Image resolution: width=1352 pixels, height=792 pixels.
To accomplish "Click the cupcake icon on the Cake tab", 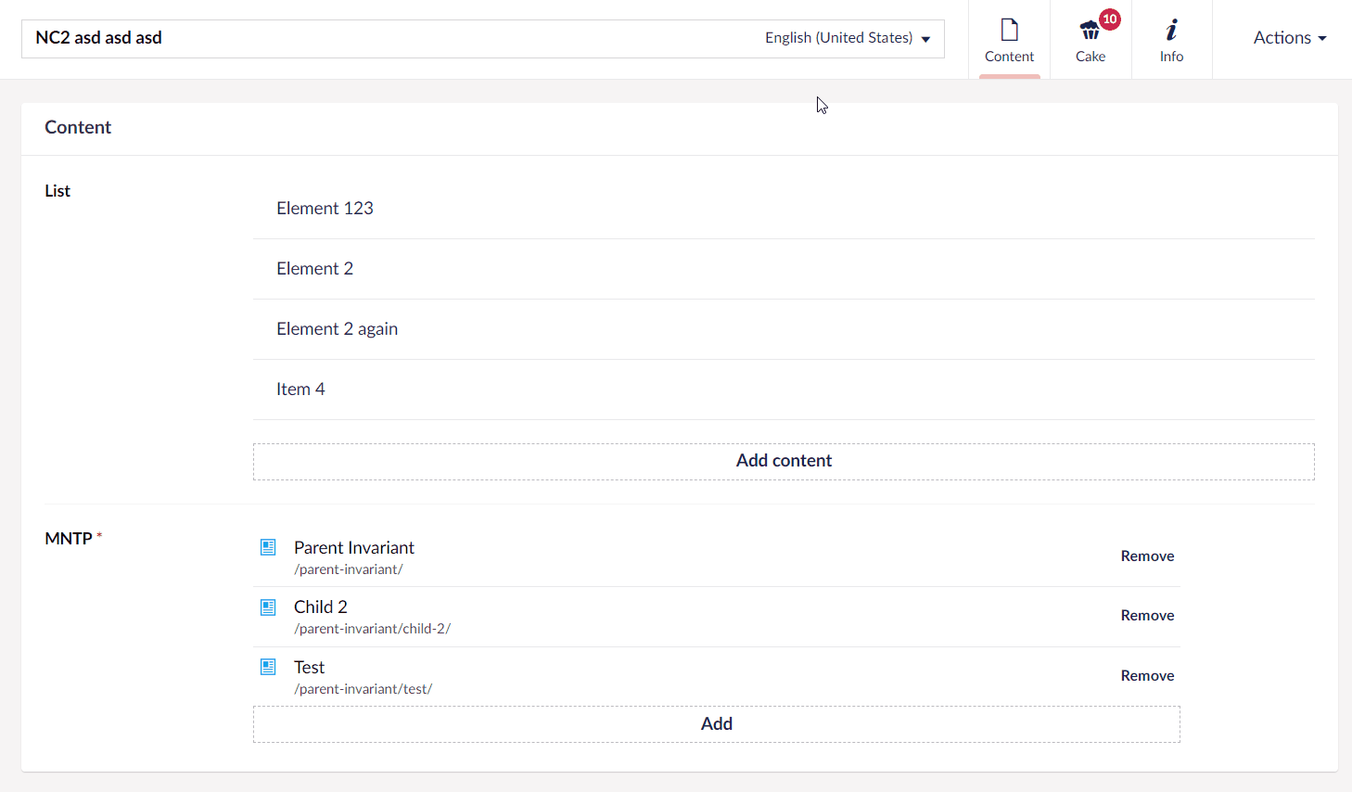I will click(1088, 32).
